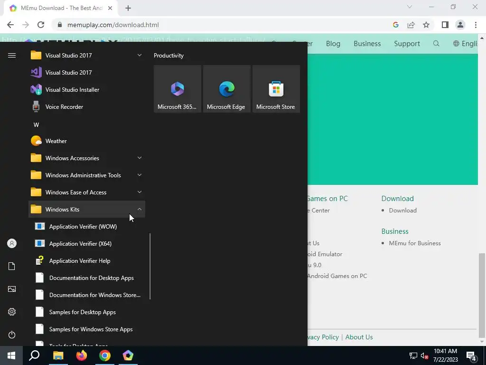Open Settings gear in Start sidebar
486x365 pixels.
12,312
